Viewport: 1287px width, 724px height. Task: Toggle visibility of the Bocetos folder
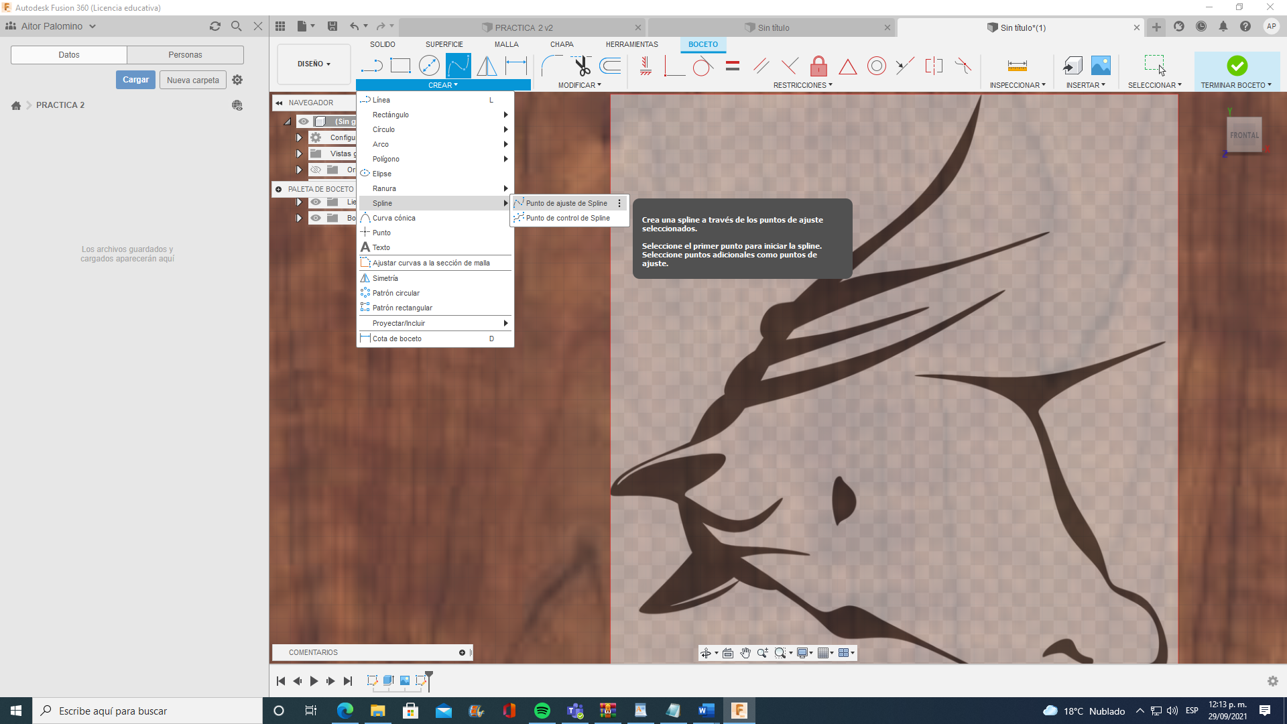(x=316, y=218)
